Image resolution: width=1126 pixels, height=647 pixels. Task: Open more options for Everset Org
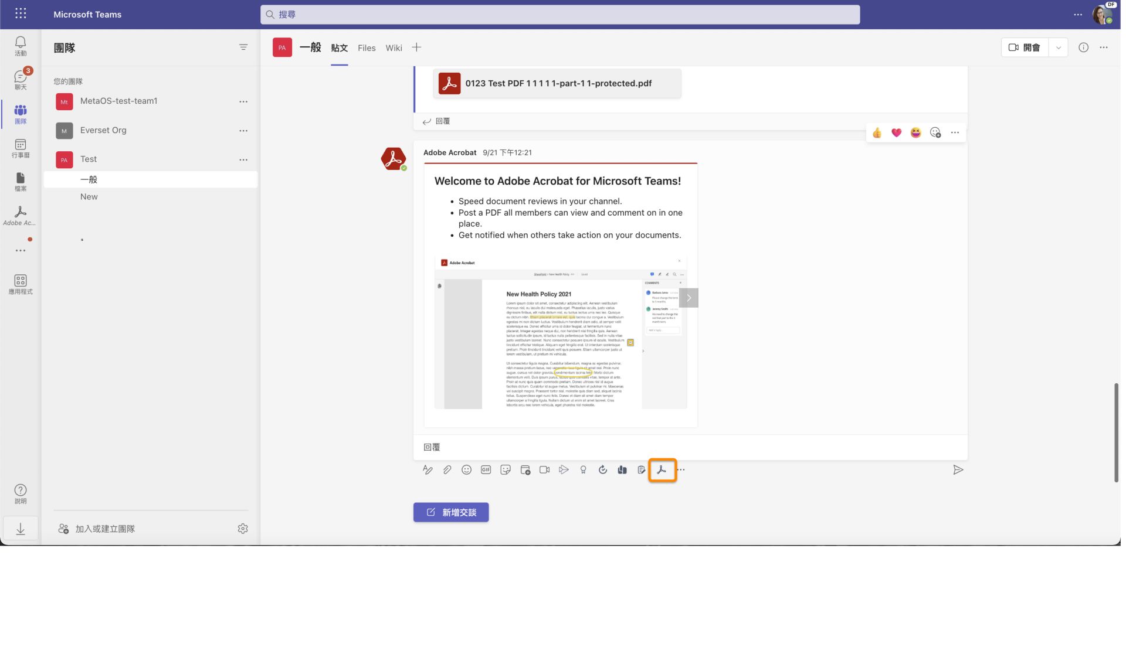tap(243, 131)
